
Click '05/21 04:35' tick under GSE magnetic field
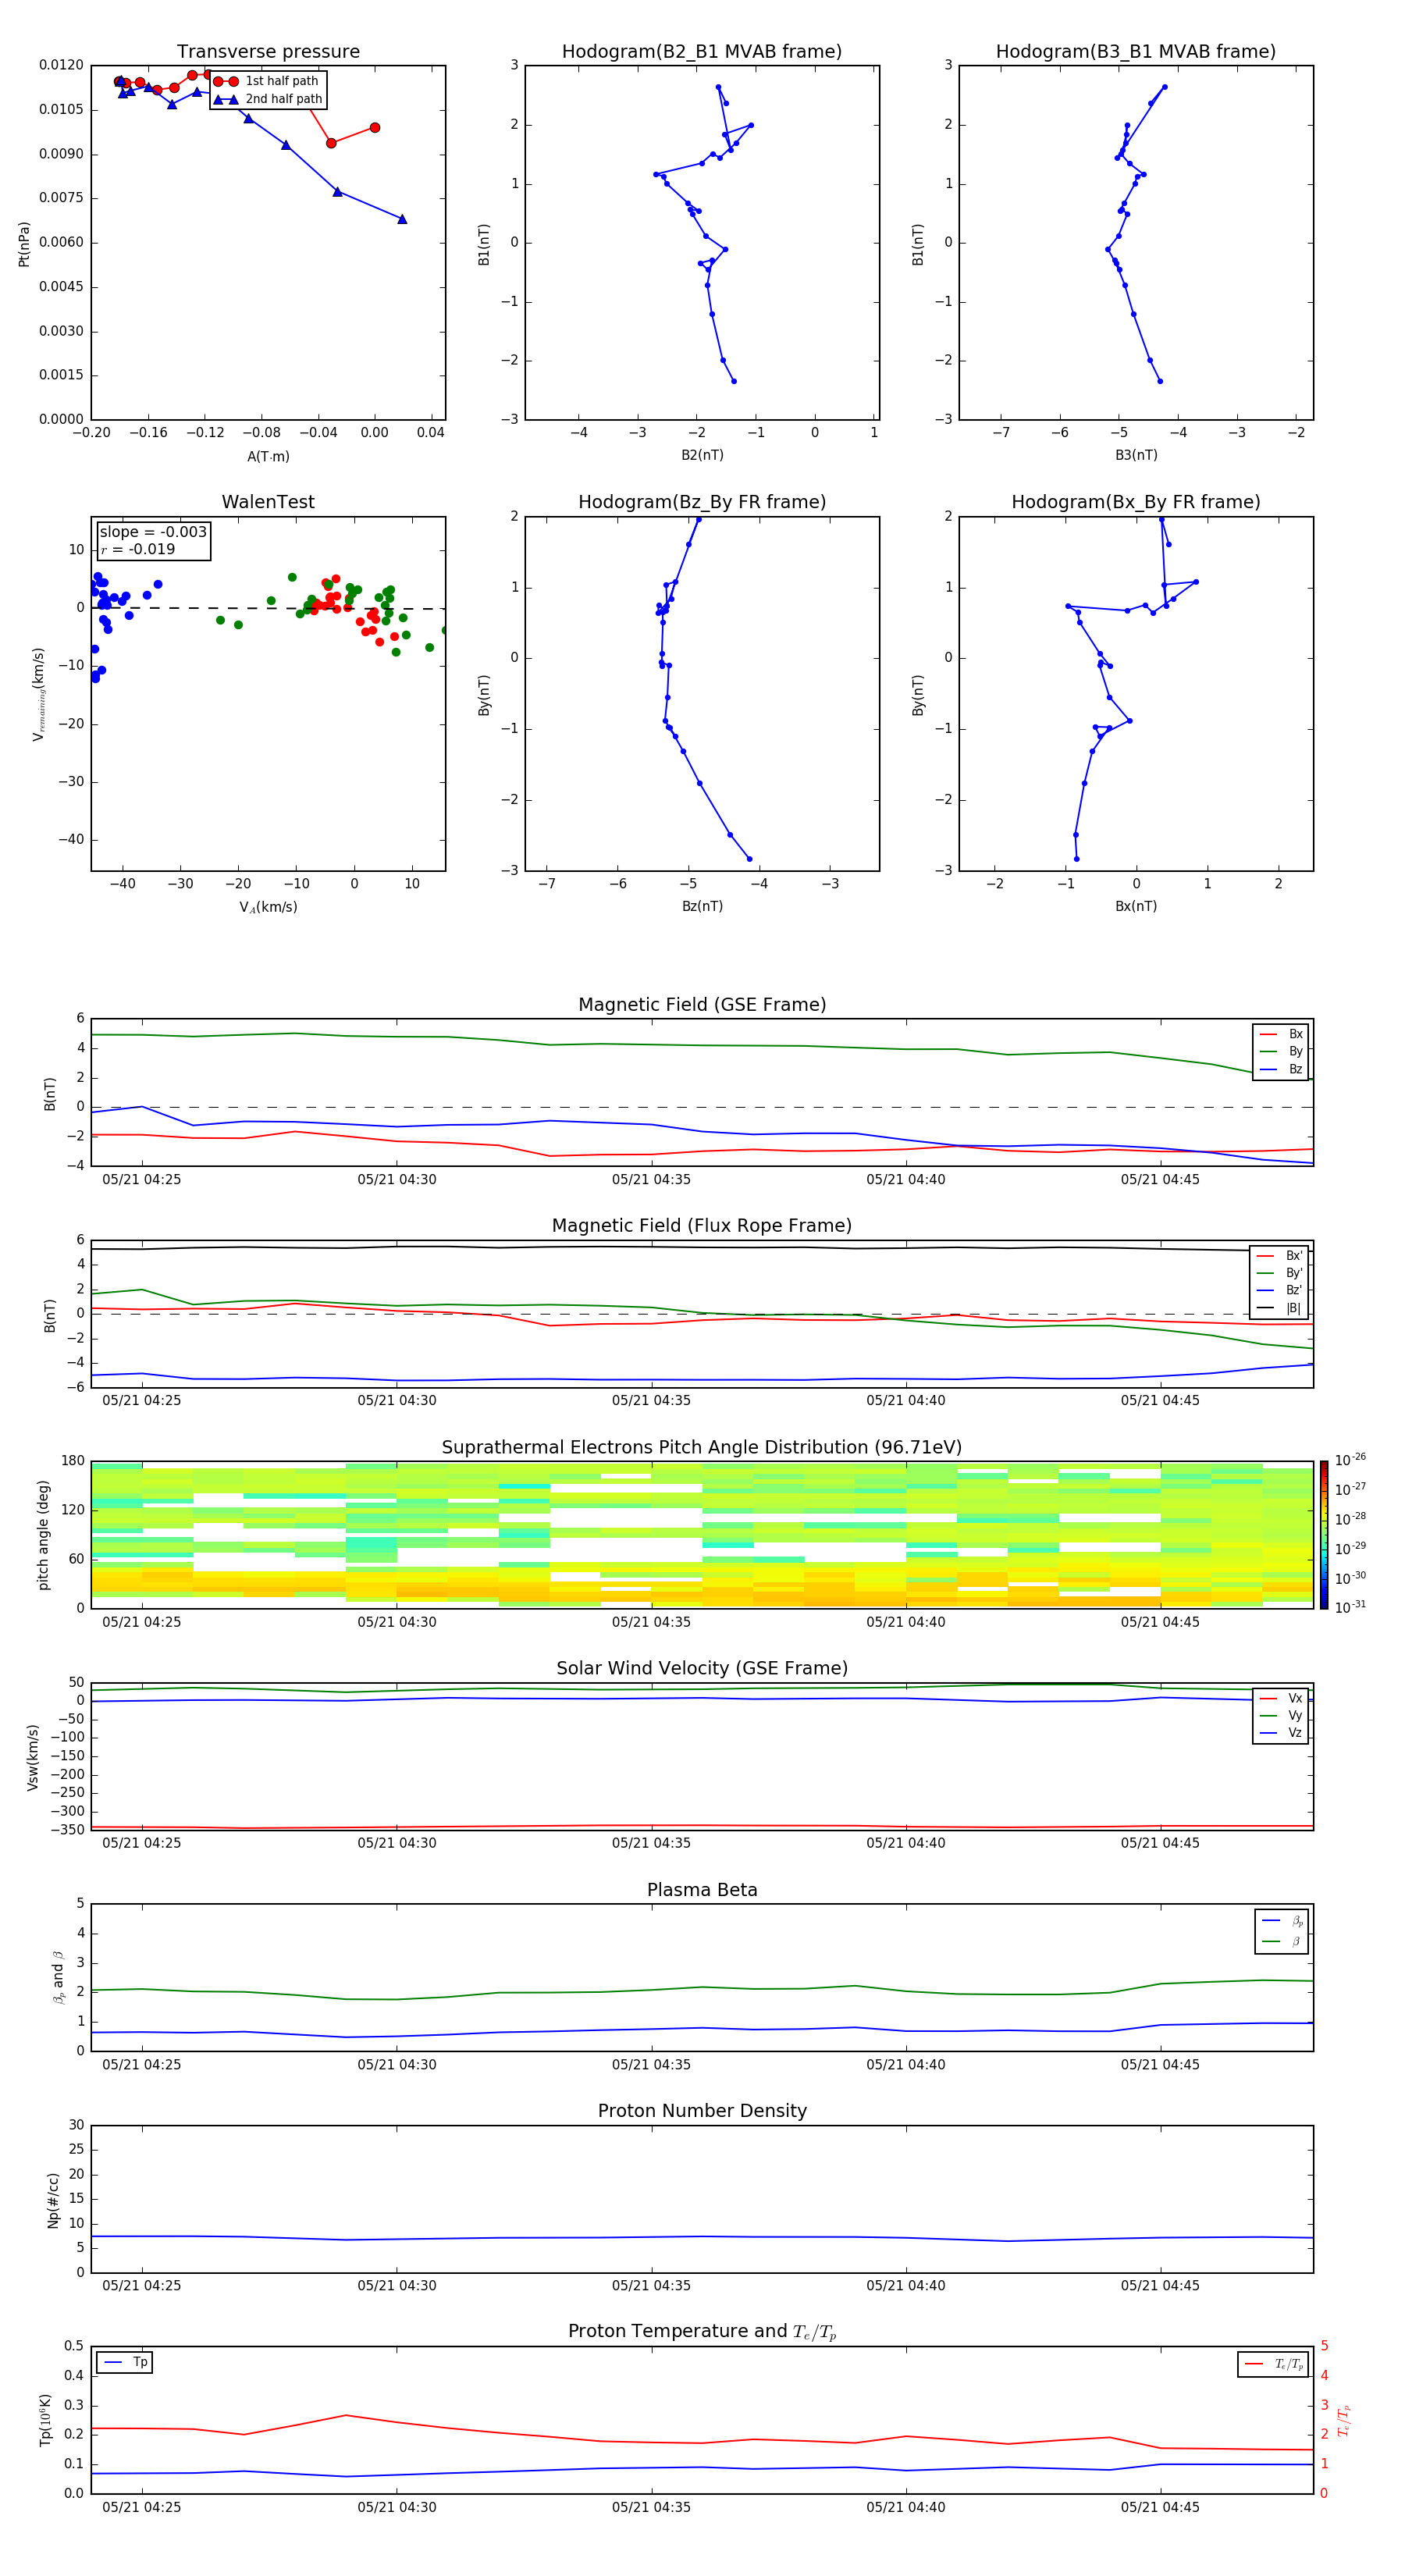coord(651,1180)
